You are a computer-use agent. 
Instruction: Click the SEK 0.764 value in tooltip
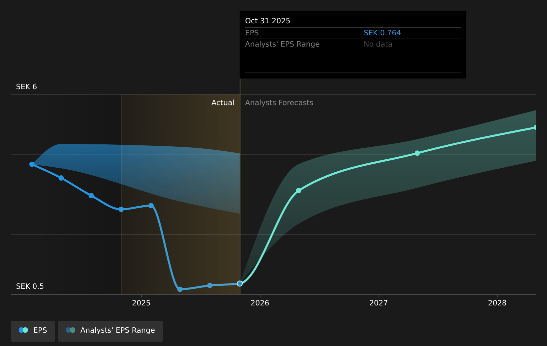(382, 33)
